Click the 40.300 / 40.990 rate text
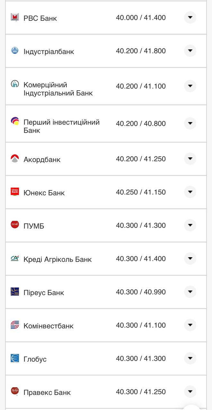Screen dimensions: 212x410 (x=141, y=292)
